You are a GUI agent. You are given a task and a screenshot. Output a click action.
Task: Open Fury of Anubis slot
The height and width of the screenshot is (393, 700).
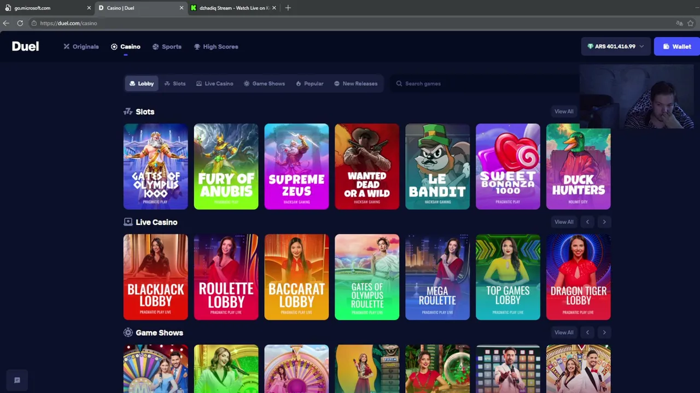pyautogui.click(x=226, y=166)
